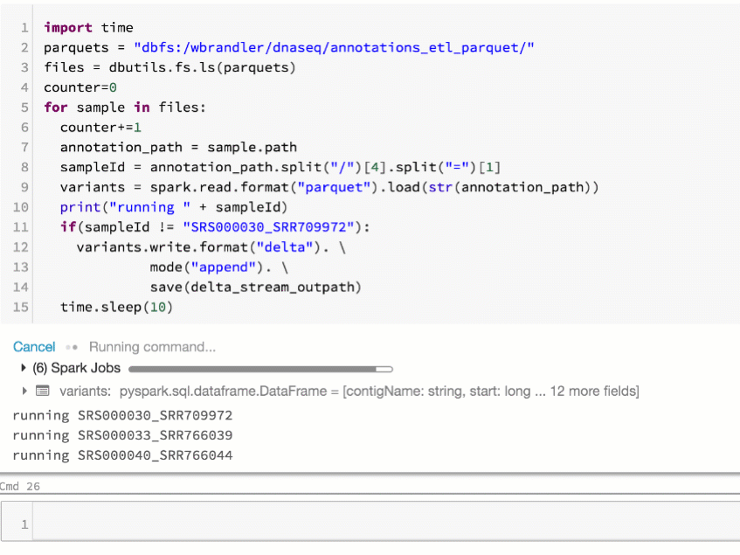Click the "annotation_path = sample.path" line
This screenshot has width=740, height=555.
point(178,147)
